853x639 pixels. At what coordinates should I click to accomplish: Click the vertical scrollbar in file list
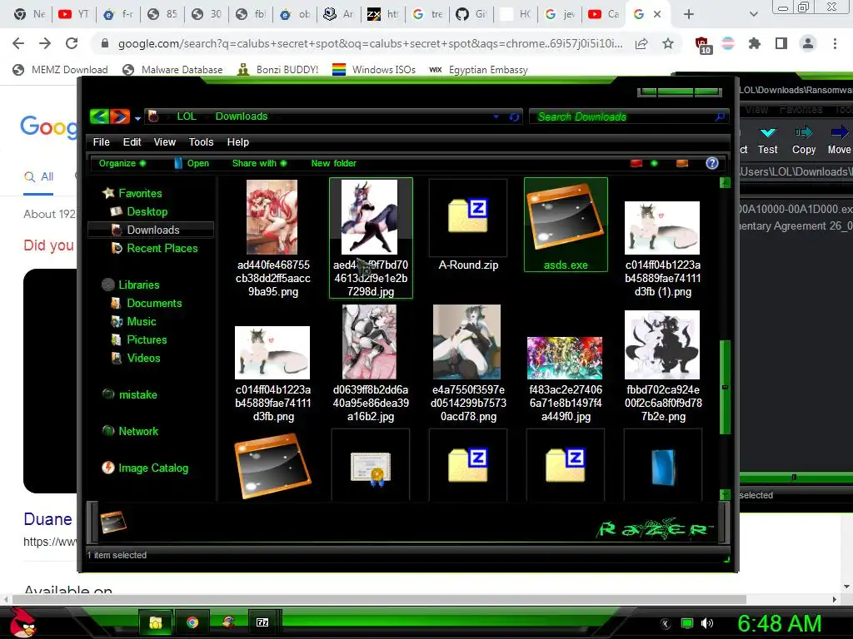[x=725, y=387]
